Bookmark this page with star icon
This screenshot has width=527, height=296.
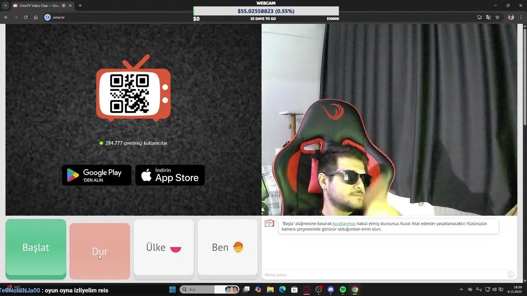point(497,17)
